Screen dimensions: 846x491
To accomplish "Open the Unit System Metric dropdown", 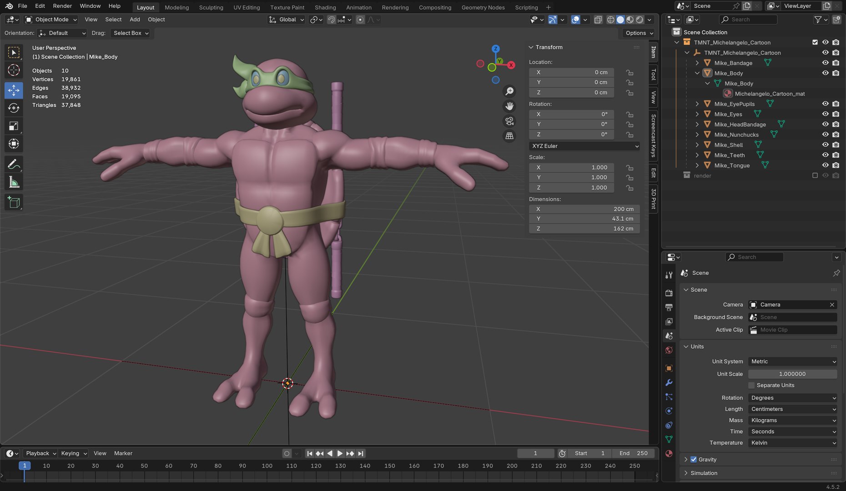I will (792, 361).
